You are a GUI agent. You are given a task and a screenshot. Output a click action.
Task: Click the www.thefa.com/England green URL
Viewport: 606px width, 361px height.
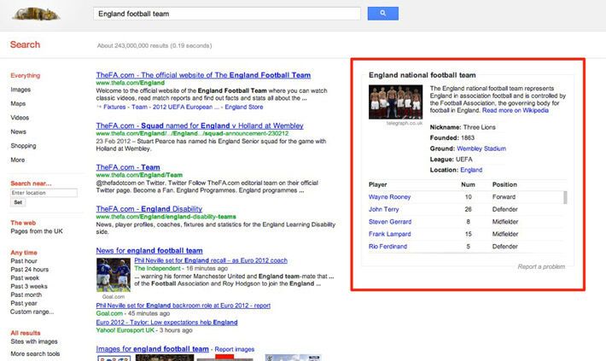click(x=131, y=83)
